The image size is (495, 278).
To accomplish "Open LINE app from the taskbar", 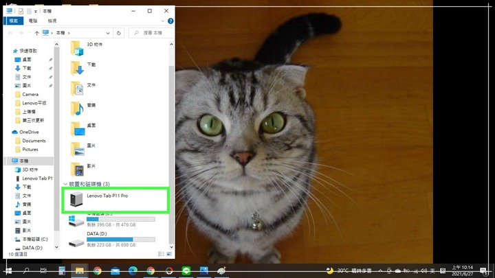I will pyautogui.click(x=186, y=270).
